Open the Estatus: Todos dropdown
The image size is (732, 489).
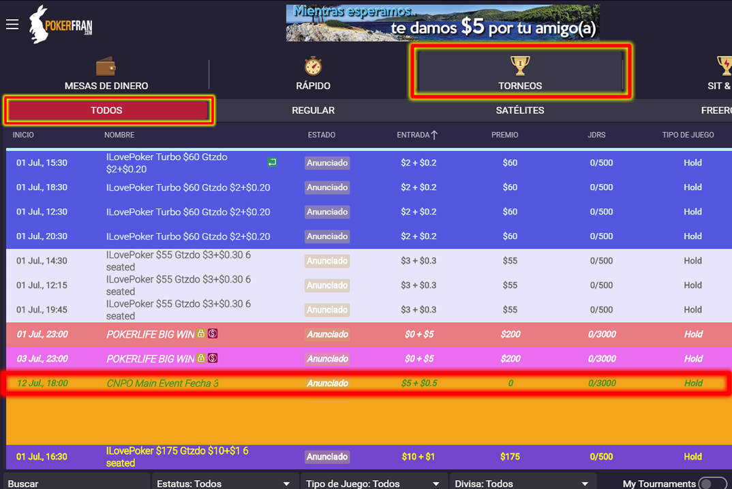tap(224, 482)
